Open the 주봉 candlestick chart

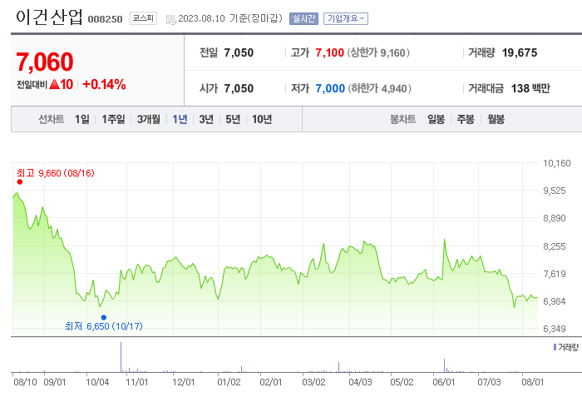(466, 119)
